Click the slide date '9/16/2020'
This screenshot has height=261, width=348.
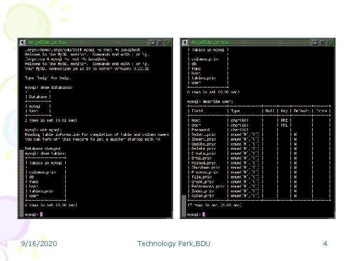click(39, 244)
